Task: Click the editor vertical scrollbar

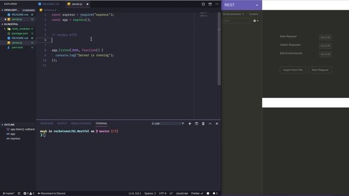Action: tap(219, 49)
